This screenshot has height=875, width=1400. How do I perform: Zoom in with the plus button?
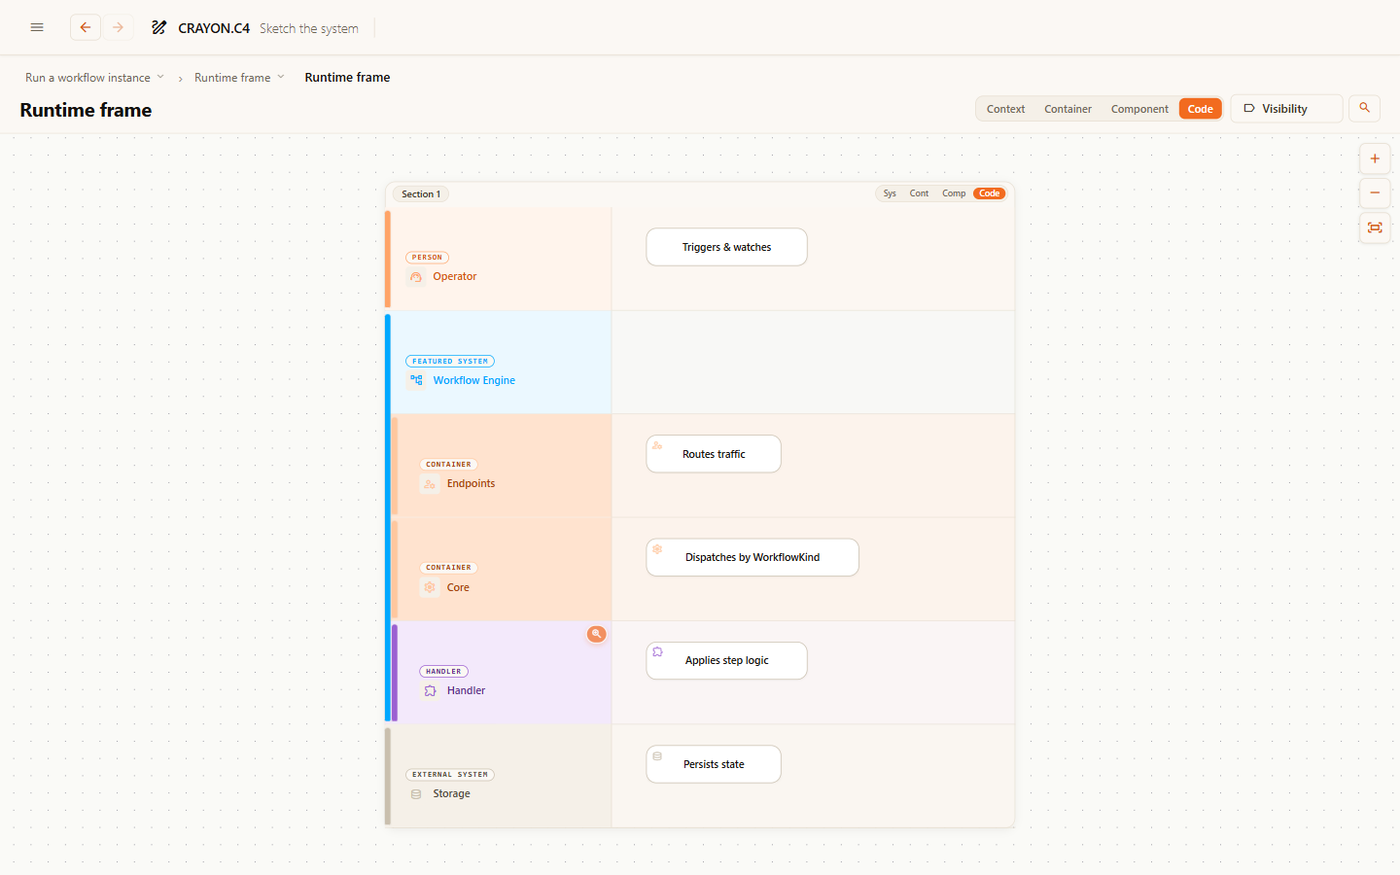click(1375, 158)
